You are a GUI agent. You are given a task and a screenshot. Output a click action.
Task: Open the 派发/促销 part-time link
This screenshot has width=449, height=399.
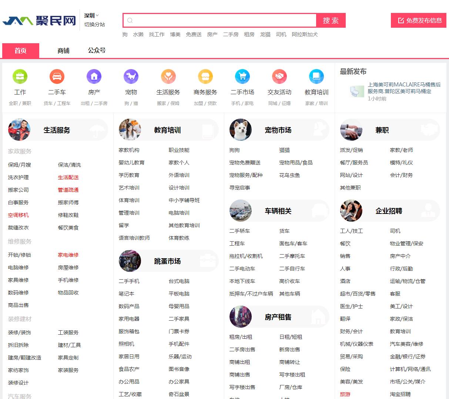[351, 150]
